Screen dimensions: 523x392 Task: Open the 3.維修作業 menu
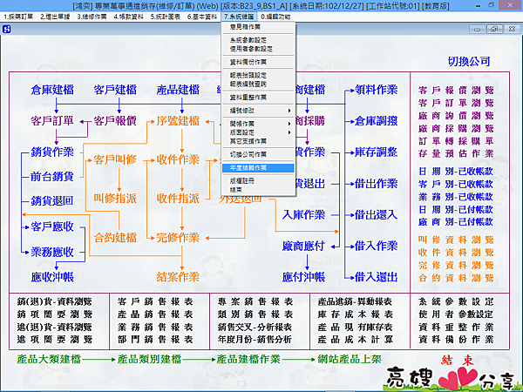(x=92, y=17)
